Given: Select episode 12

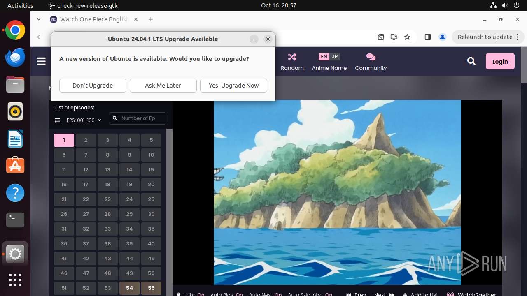Looking at the screenshot, I should coord(86,170).
